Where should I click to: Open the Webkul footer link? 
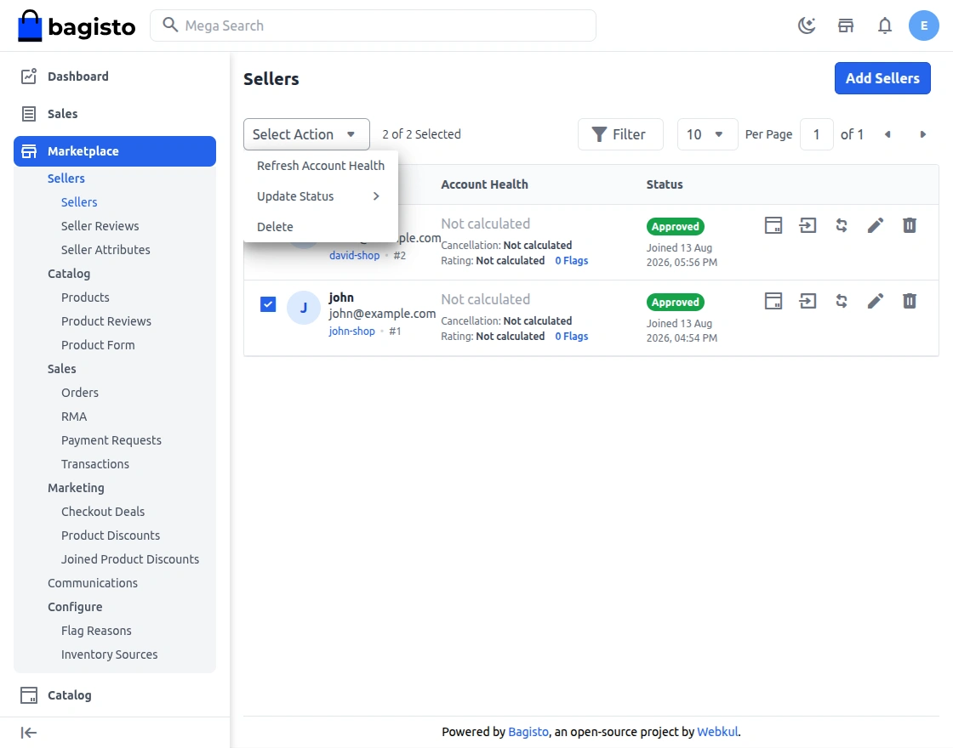(x=717, y=732)
